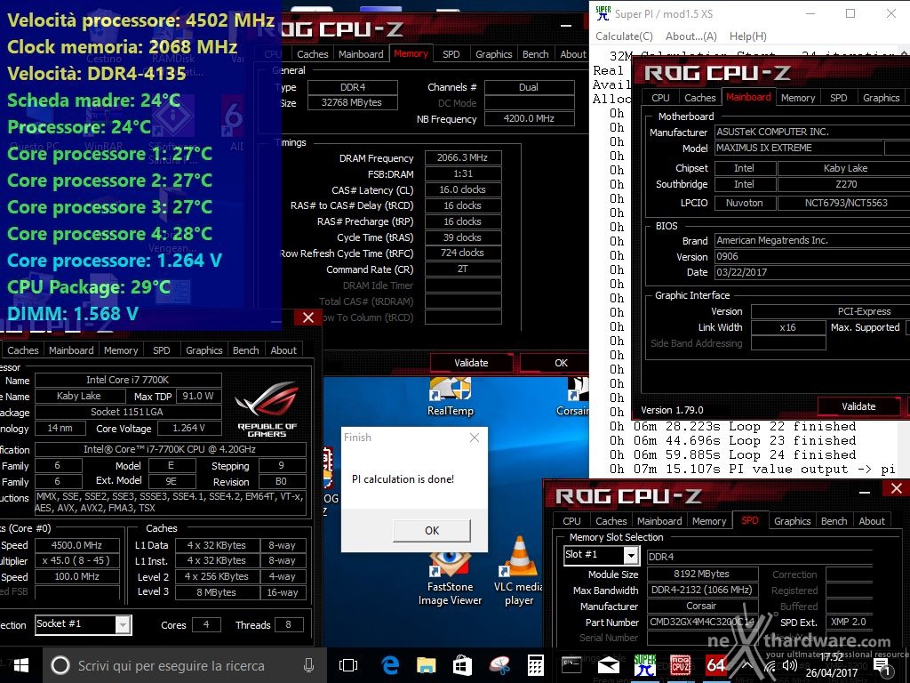Viewport: 910px width, 683px height.
Task: Open Mainboard tab in the Intel Core i7 CPU-Z window
Action: tap(71, 350)
